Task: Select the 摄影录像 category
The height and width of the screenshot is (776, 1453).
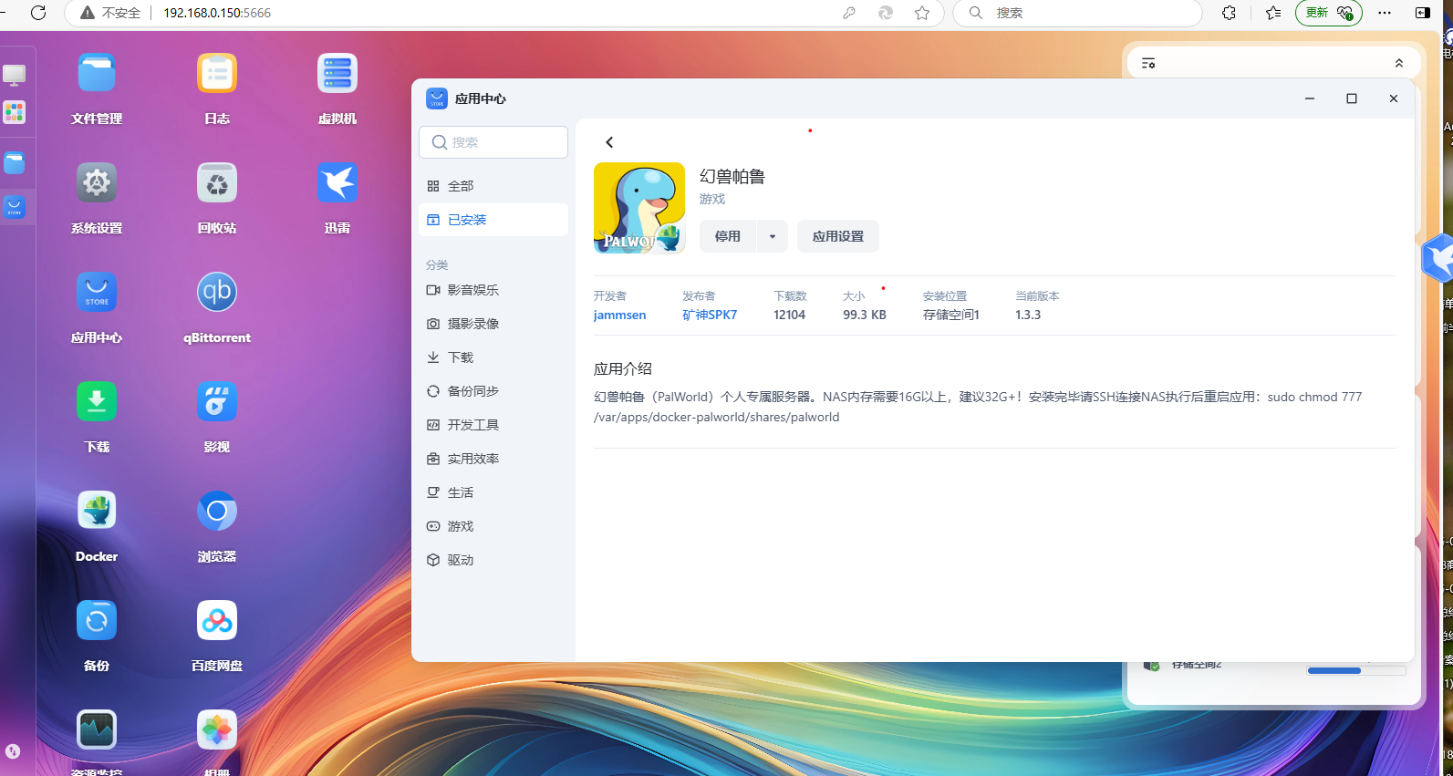Action: (x=493, y=324)
